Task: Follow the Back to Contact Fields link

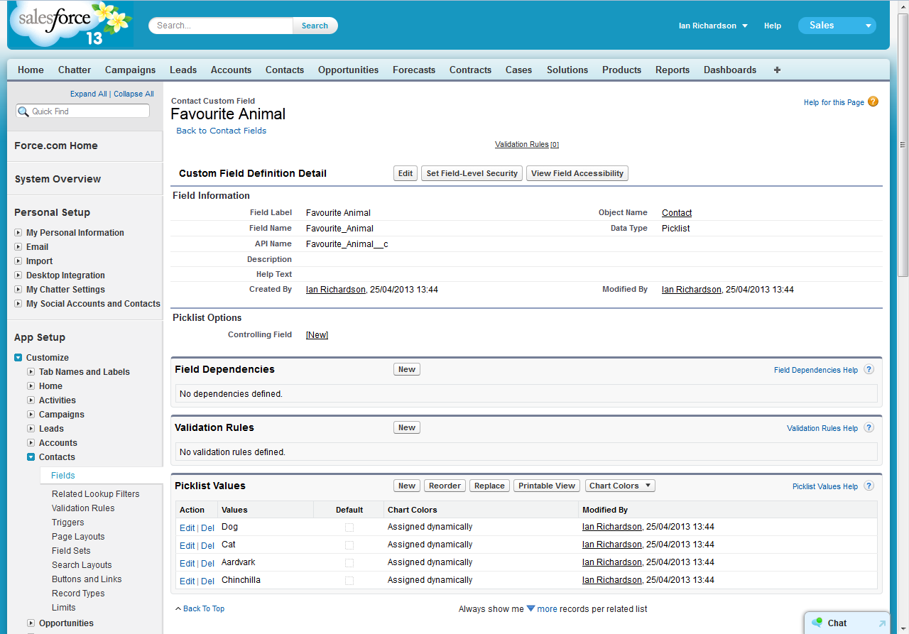Action: point(221,131)
